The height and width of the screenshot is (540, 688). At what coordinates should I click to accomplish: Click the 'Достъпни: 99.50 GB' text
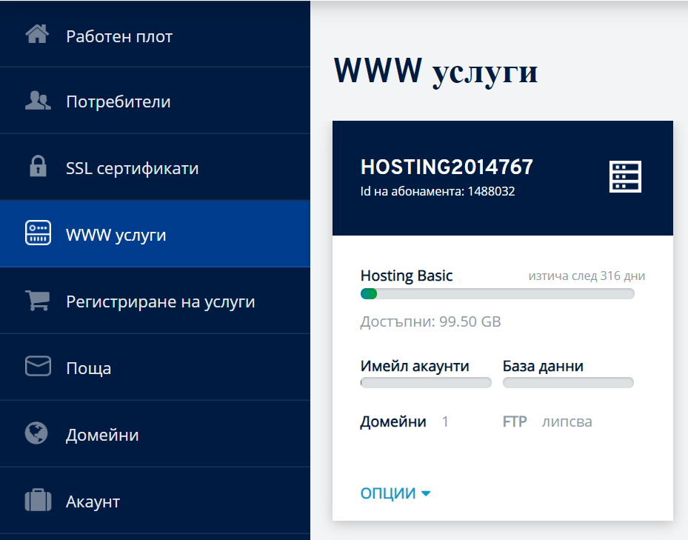coord(430,321)
